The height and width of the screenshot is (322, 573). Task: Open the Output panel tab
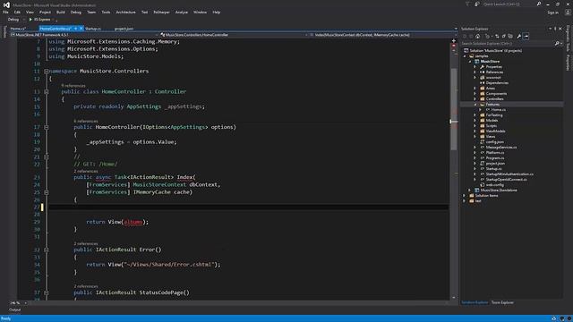14,309
